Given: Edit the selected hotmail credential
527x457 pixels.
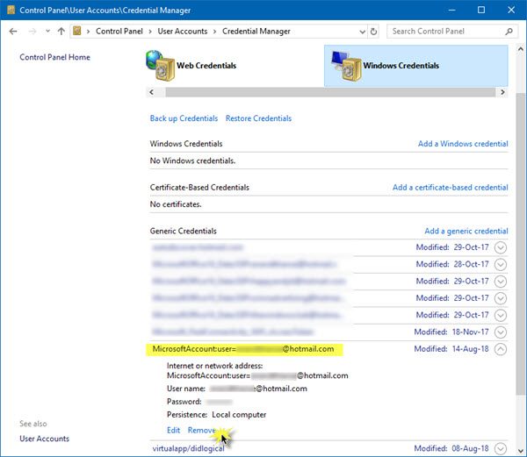Looking at the screenshot, I should pyautogui.click(x=173, y=430).
